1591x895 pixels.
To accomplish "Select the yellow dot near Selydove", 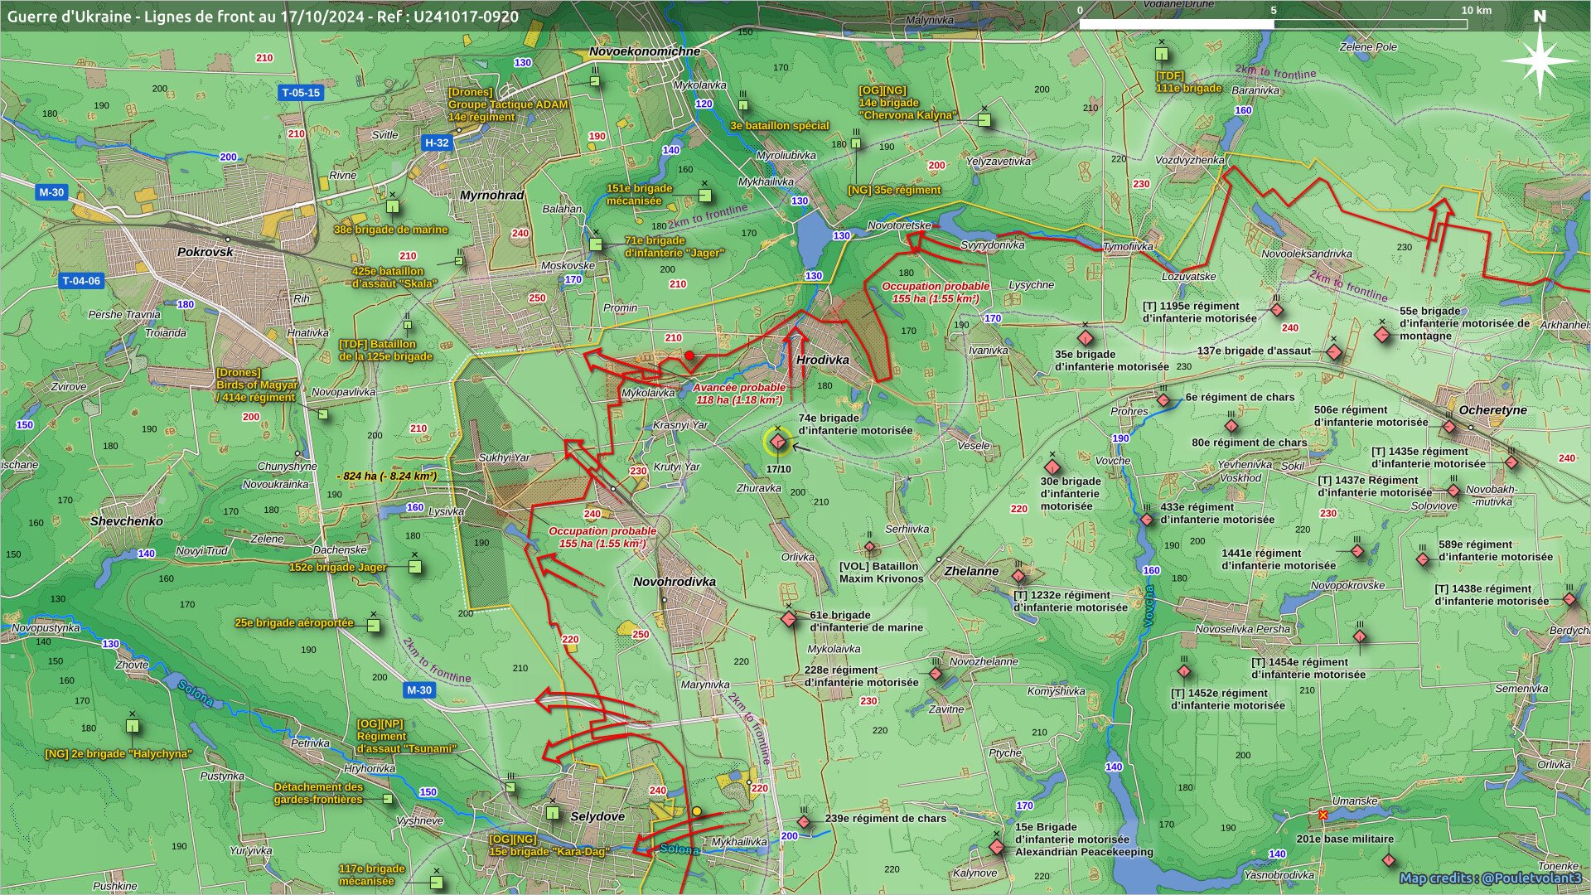I will pos(697,811).
